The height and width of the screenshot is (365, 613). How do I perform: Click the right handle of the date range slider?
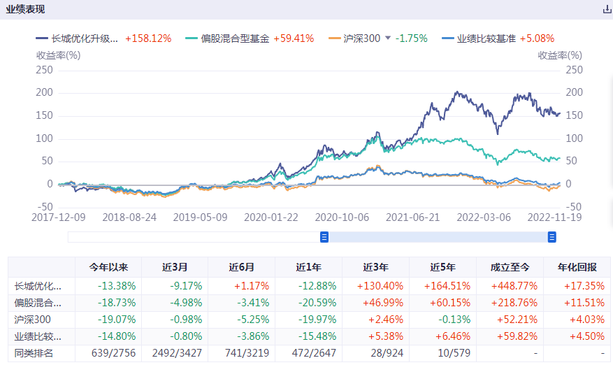[552, 237]
